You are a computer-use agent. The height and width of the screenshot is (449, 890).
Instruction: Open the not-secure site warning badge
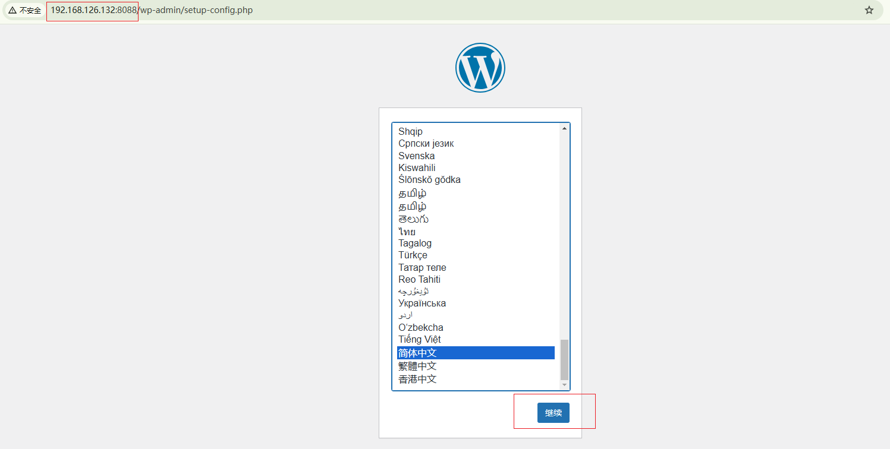point(25,10)
